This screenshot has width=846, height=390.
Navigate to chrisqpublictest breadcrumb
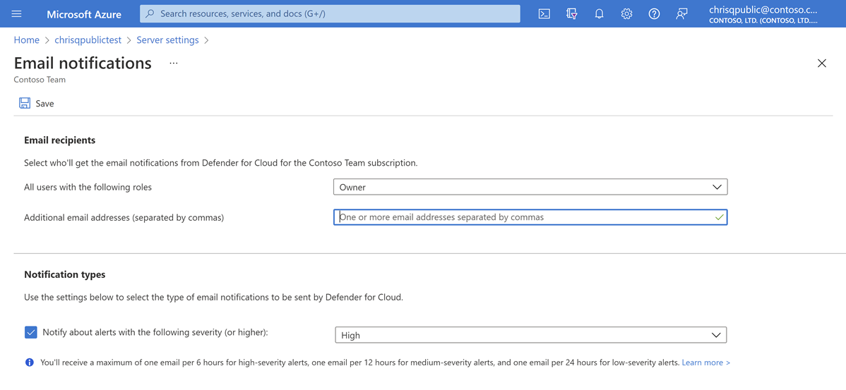(88, 40)
